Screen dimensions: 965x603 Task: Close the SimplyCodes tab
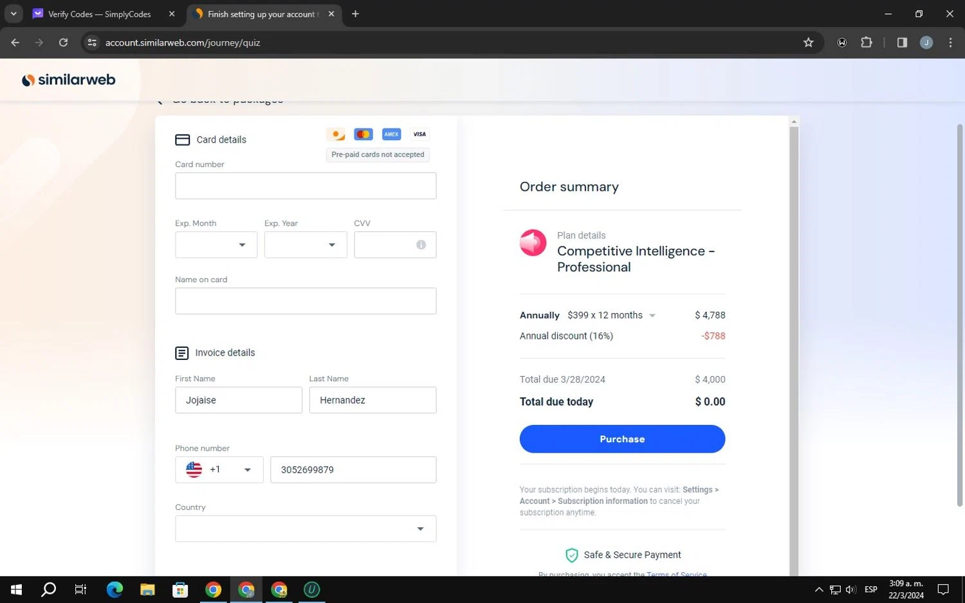click(172, 14)
